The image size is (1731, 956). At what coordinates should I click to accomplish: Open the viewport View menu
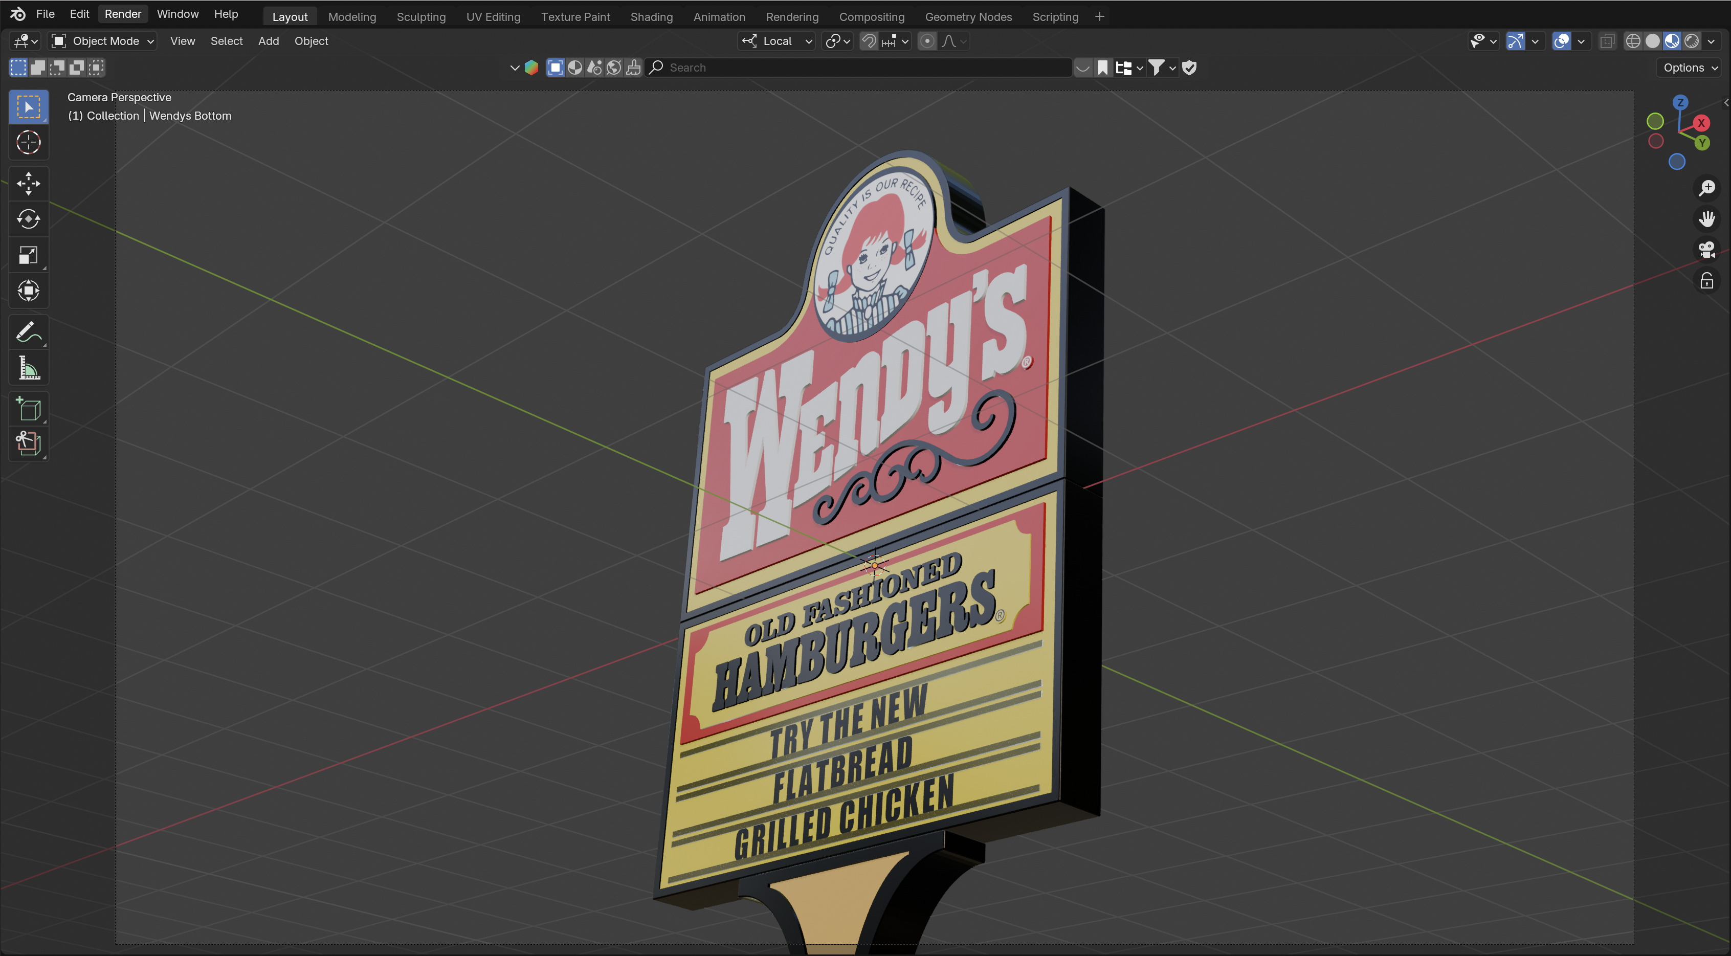pos(182,41)
